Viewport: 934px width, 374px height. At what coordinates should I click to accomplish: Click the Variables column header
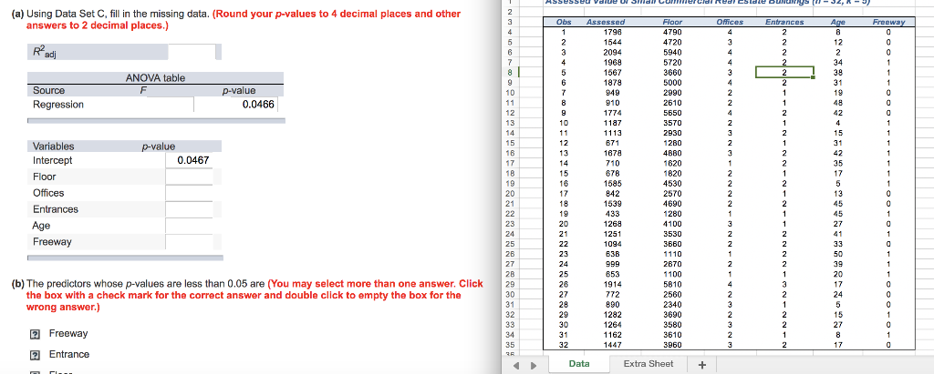[54, 147]
